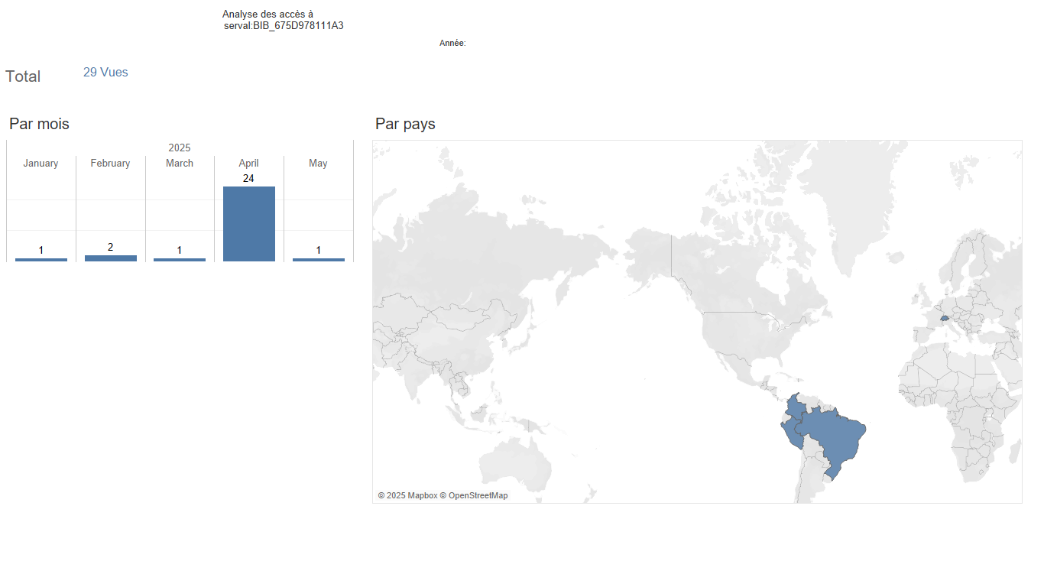Select the March bar showing 1 view

(180, 260)
